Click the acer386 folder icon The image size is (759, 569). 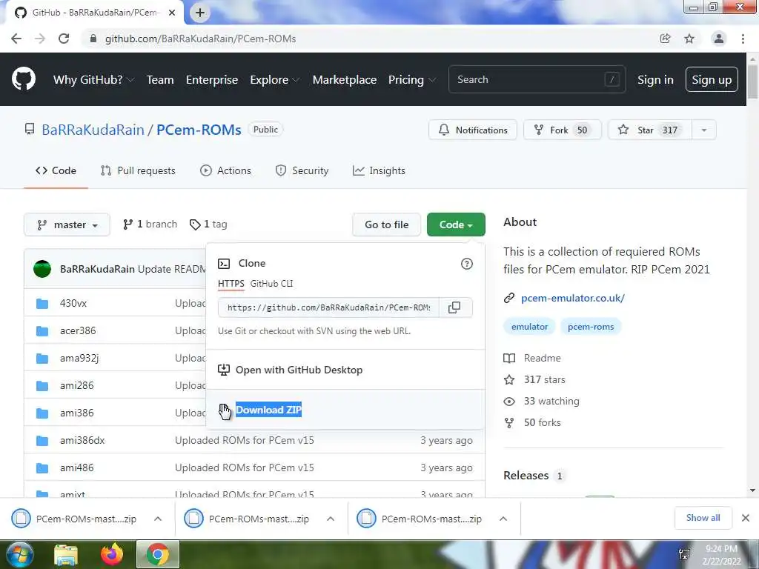coord(42,331)
